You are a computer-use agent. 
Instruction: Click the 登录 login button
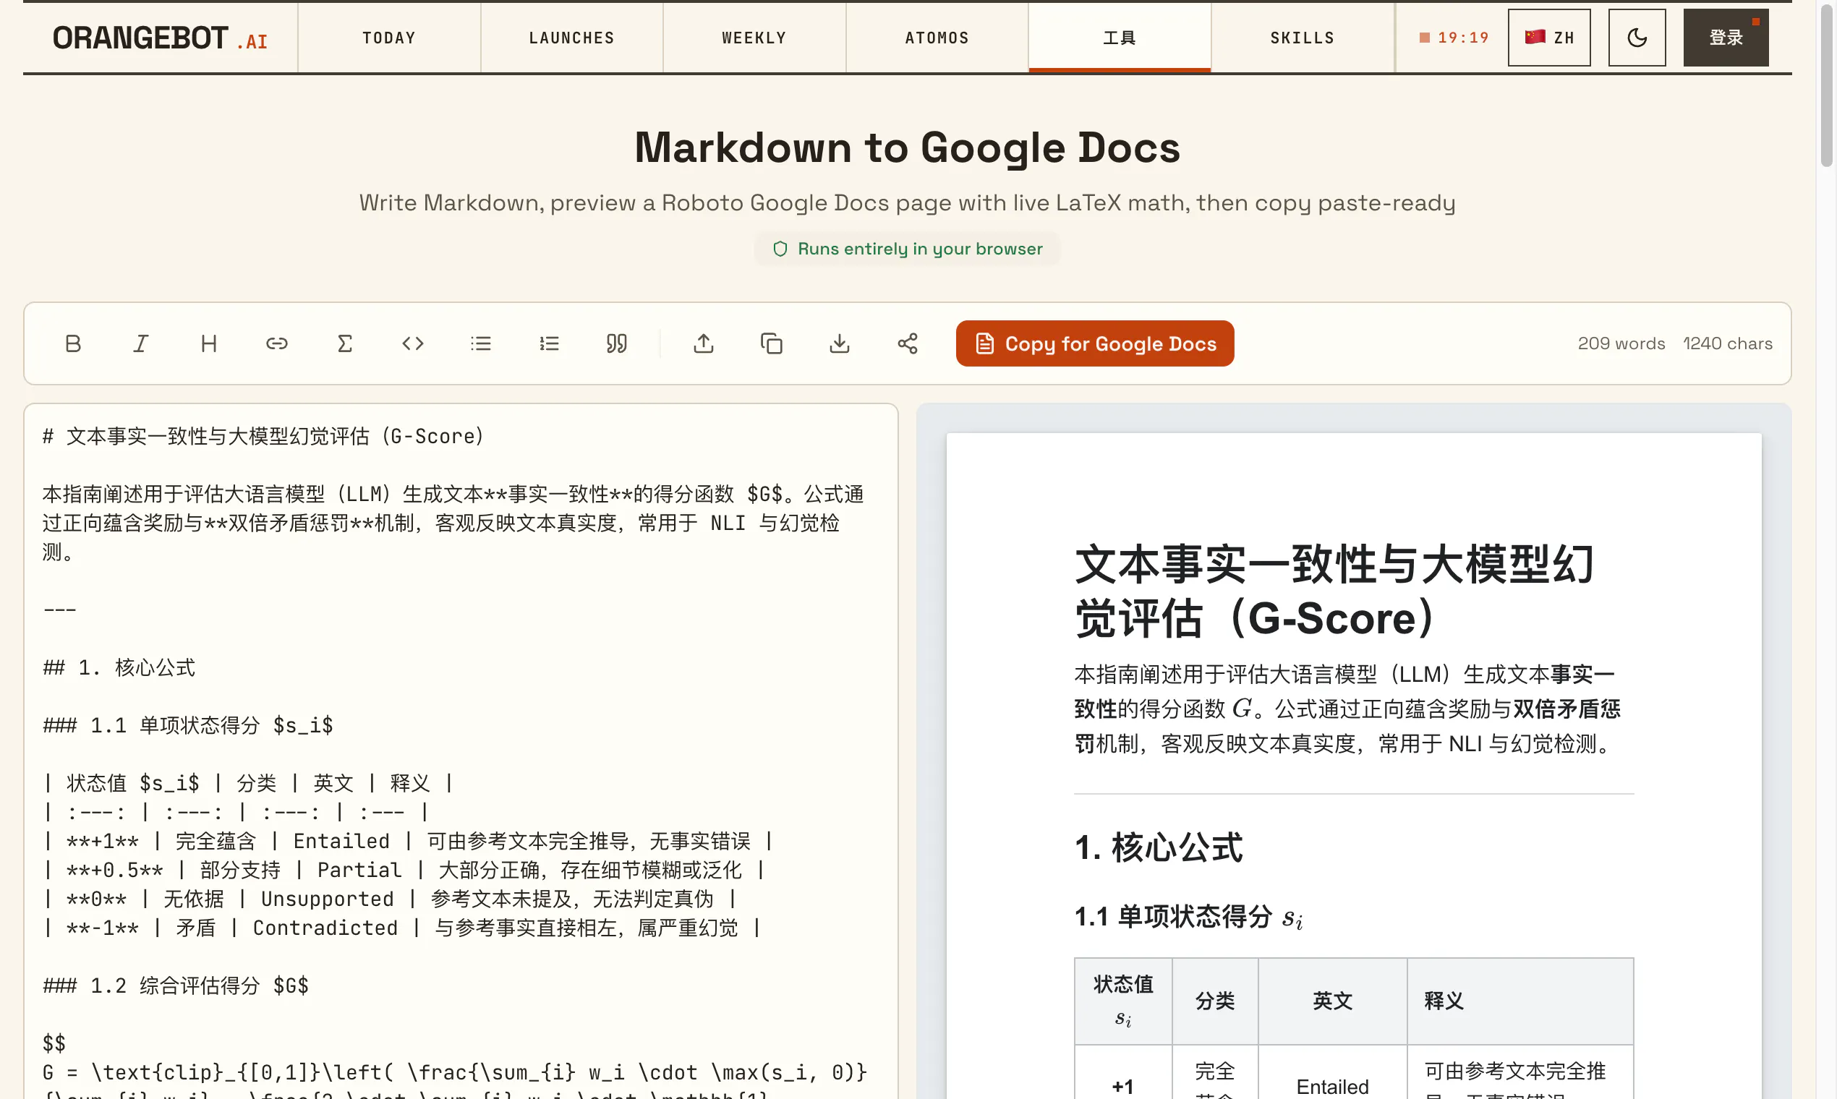1726,38
